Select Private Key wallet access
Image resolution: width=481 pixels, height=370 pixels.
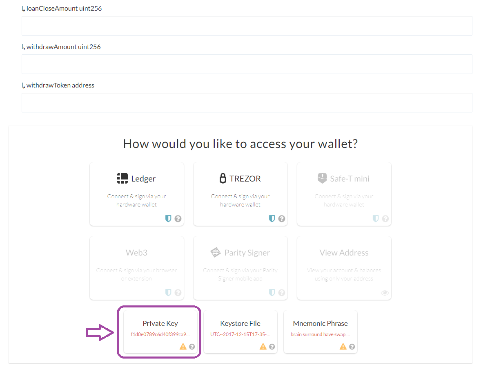coord(160,332)
